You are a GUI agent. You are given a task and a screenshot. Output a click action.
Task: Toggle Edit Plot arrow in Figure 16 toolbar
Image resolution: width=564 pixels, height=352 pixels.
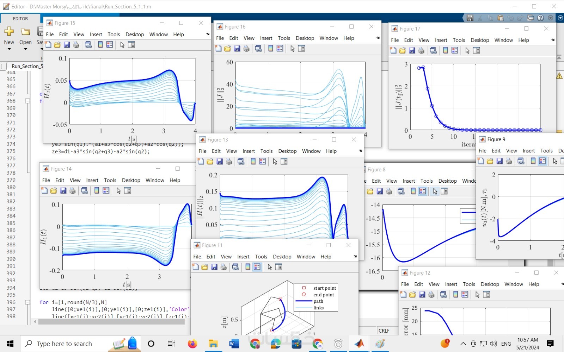[293, 49]
